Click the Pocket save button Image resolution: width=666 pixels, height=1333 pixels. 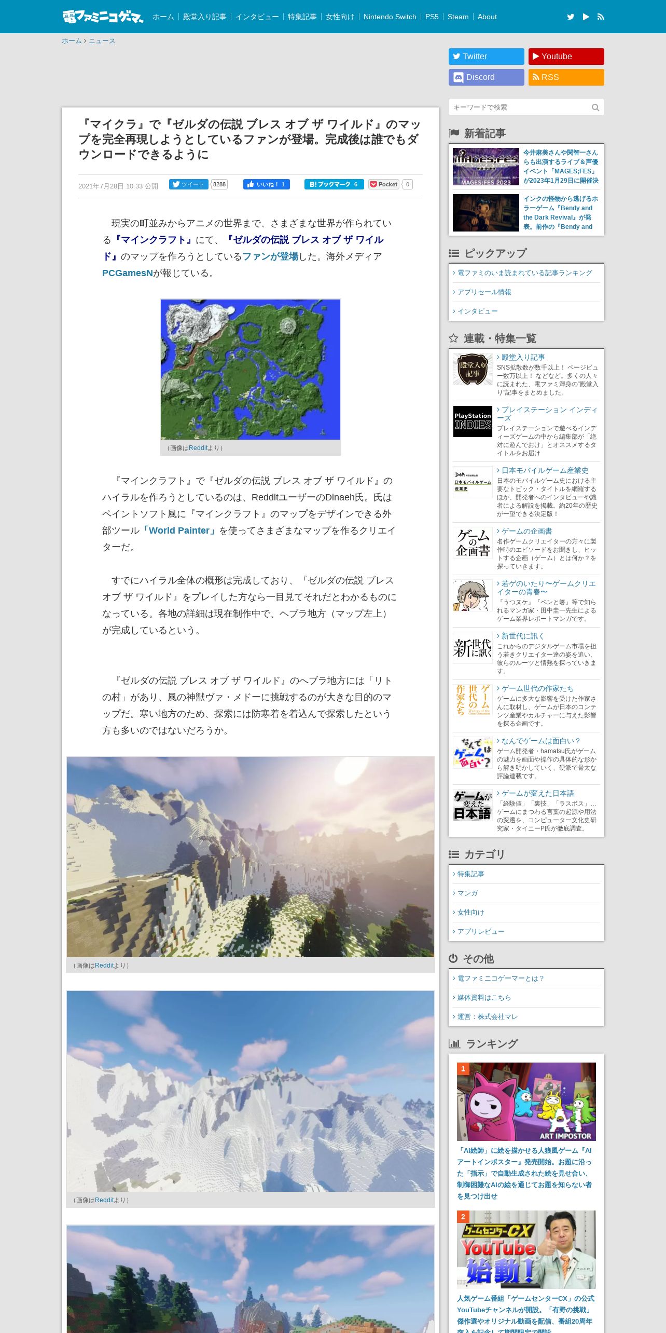coord(384,184)
